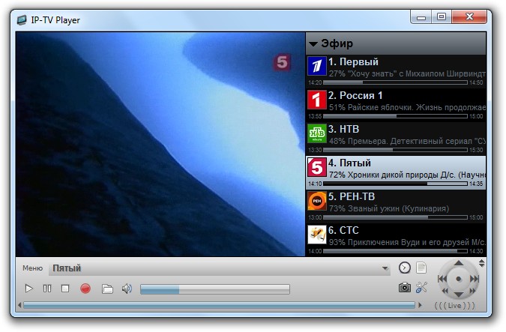This screenshot has width=506, height=332.
Task: Open the scheduler clock icon
Action: tap(405, 268)
